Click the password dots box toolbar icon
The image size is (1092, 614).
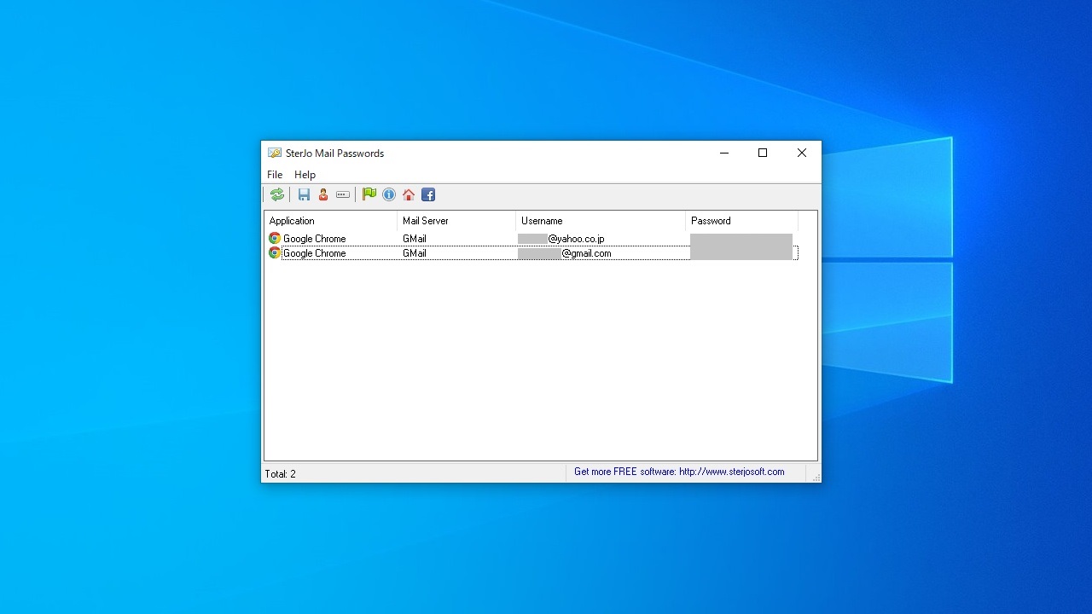click(x=343, y=194)
